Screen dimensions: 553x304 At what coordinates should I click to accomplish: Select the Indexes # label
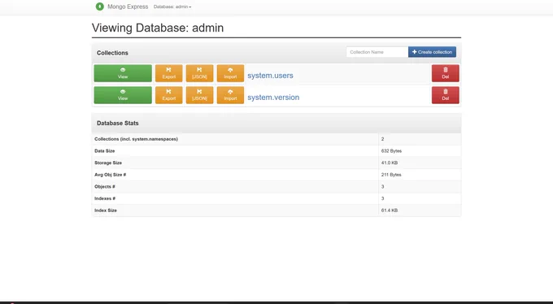click(105, 198)
